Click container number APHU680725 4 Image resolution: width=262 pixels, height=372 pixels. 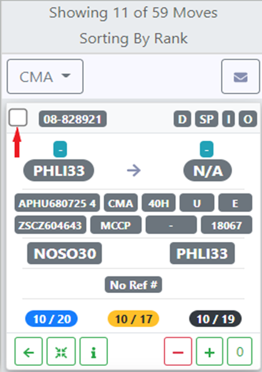pyautogui.click(x=57, y=203)
